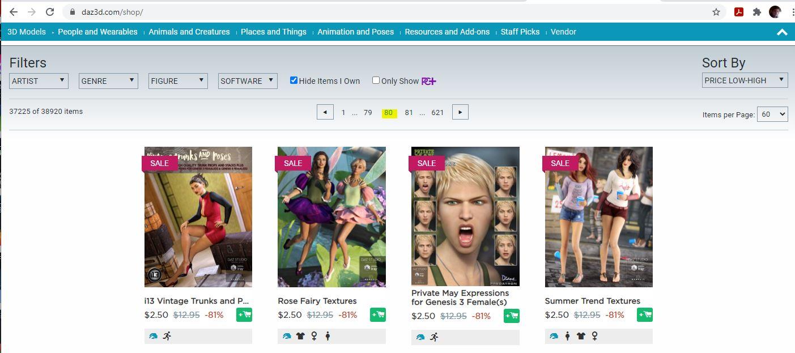795x353 pixels.
Task: Click Daz Studio icon under Private May Expressions
Action: tap(420, 337)
